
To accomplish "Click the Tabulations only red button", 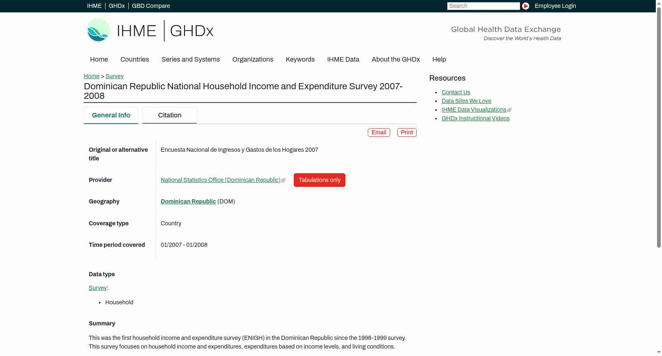I will (319, 180).
